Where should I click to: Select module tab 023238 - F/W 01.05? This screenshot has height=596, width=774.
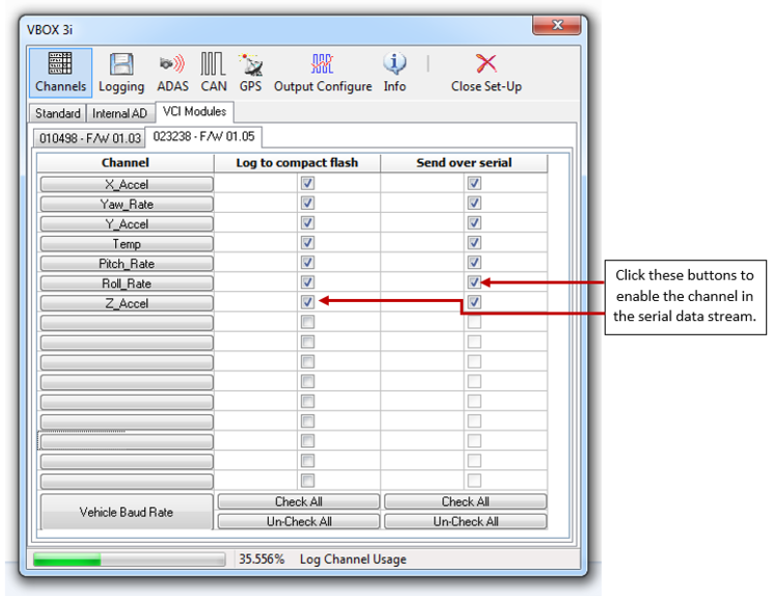click(203, 136)
